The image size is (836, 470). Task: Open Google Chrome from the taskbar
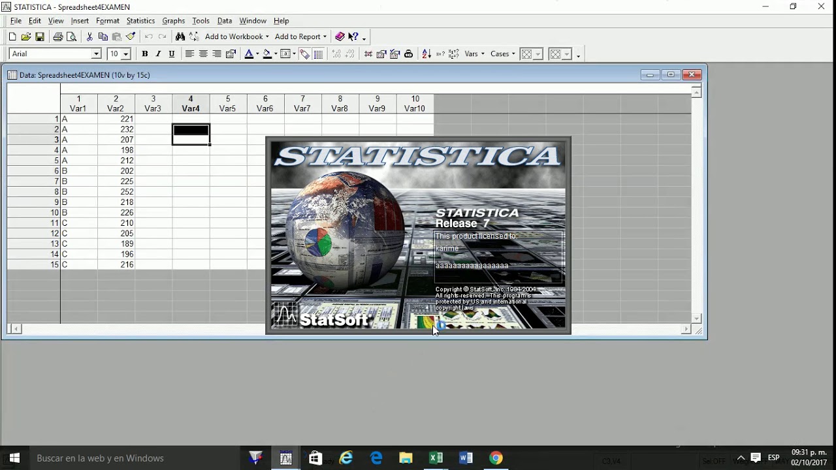coord(496,458)
